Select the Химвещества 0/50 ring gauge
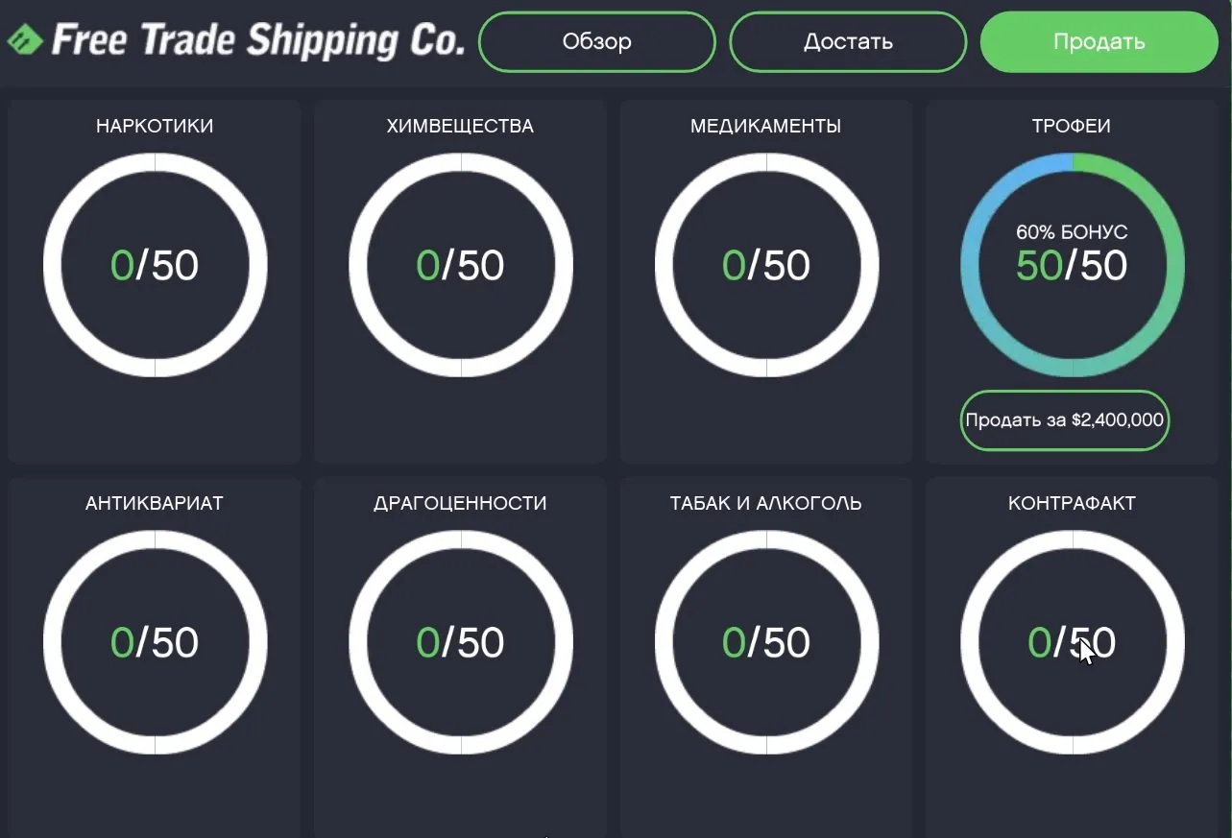Screen dimensions: 1232x838 460,265
